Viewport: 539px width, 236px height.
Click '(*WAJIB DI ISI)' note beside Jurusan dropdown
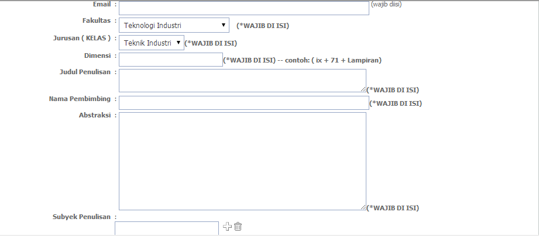(x=211, y=43)
